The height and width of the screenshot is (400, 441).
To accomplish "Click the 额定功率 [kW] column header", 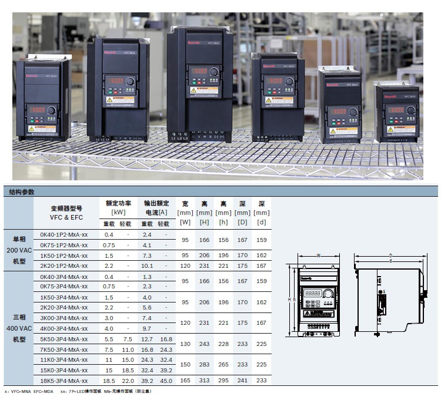I will click(118, 207).
